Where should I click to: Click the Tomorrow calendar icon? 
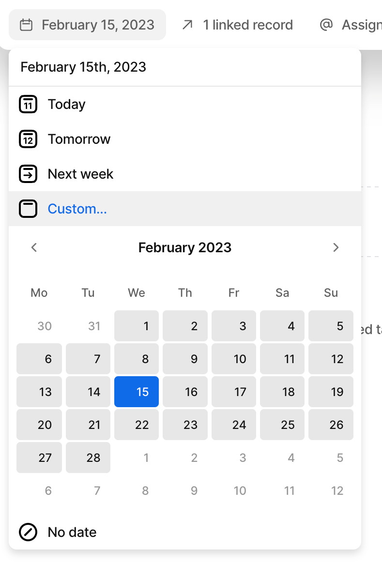[28, 139]
